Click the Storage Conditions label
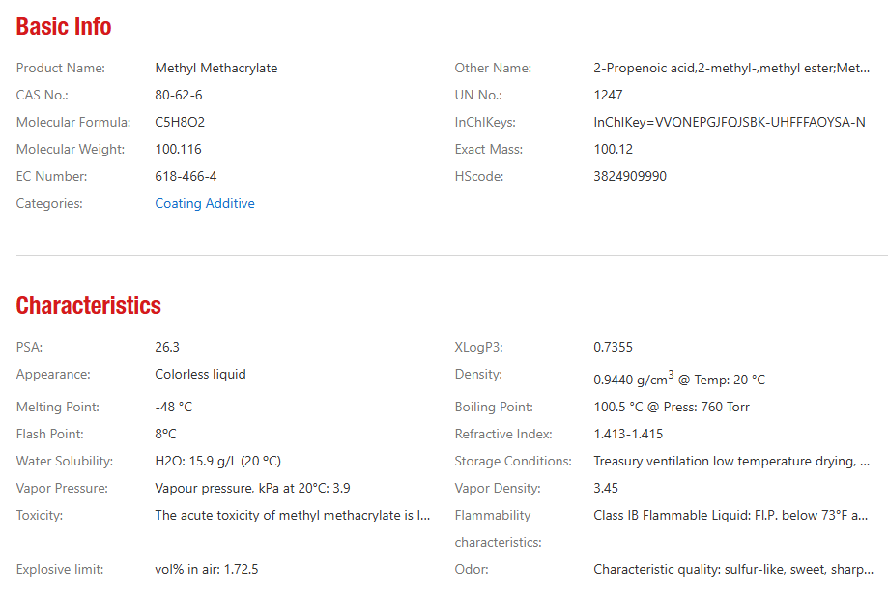This screenshot has width=888, height=592. click(513, 462)
